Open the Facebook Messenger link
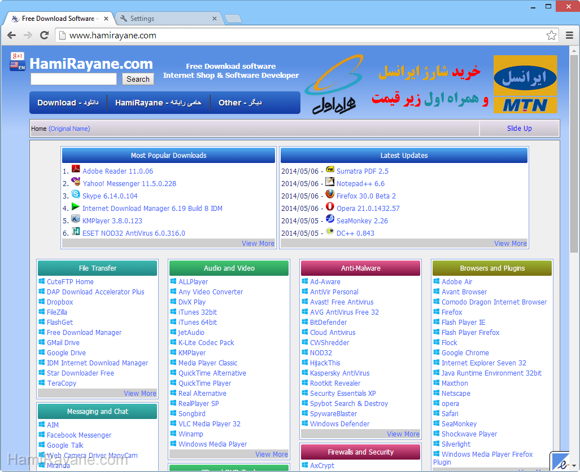 (79, 435)
